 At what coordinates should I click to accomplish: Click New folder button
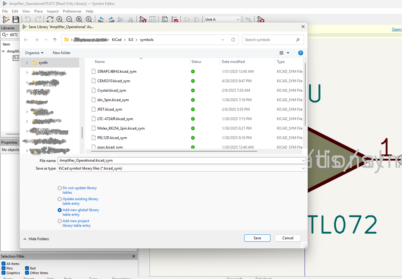tap(61, 53)
